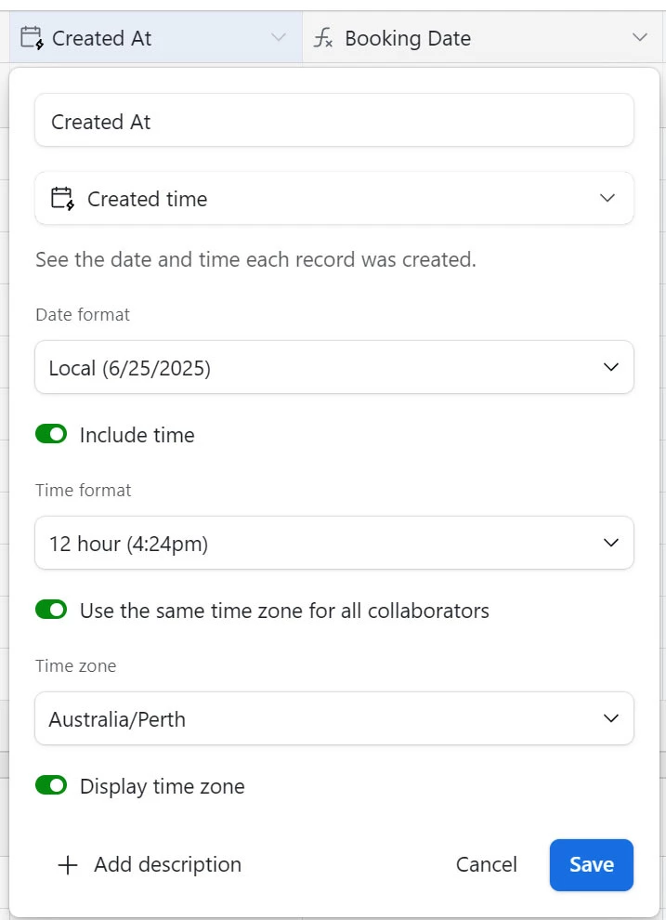Image resolution: width=666 pixels, height=920 pixels.
Task: Expand the Time format 12 hour dropdown
Action: pos(334,543)
